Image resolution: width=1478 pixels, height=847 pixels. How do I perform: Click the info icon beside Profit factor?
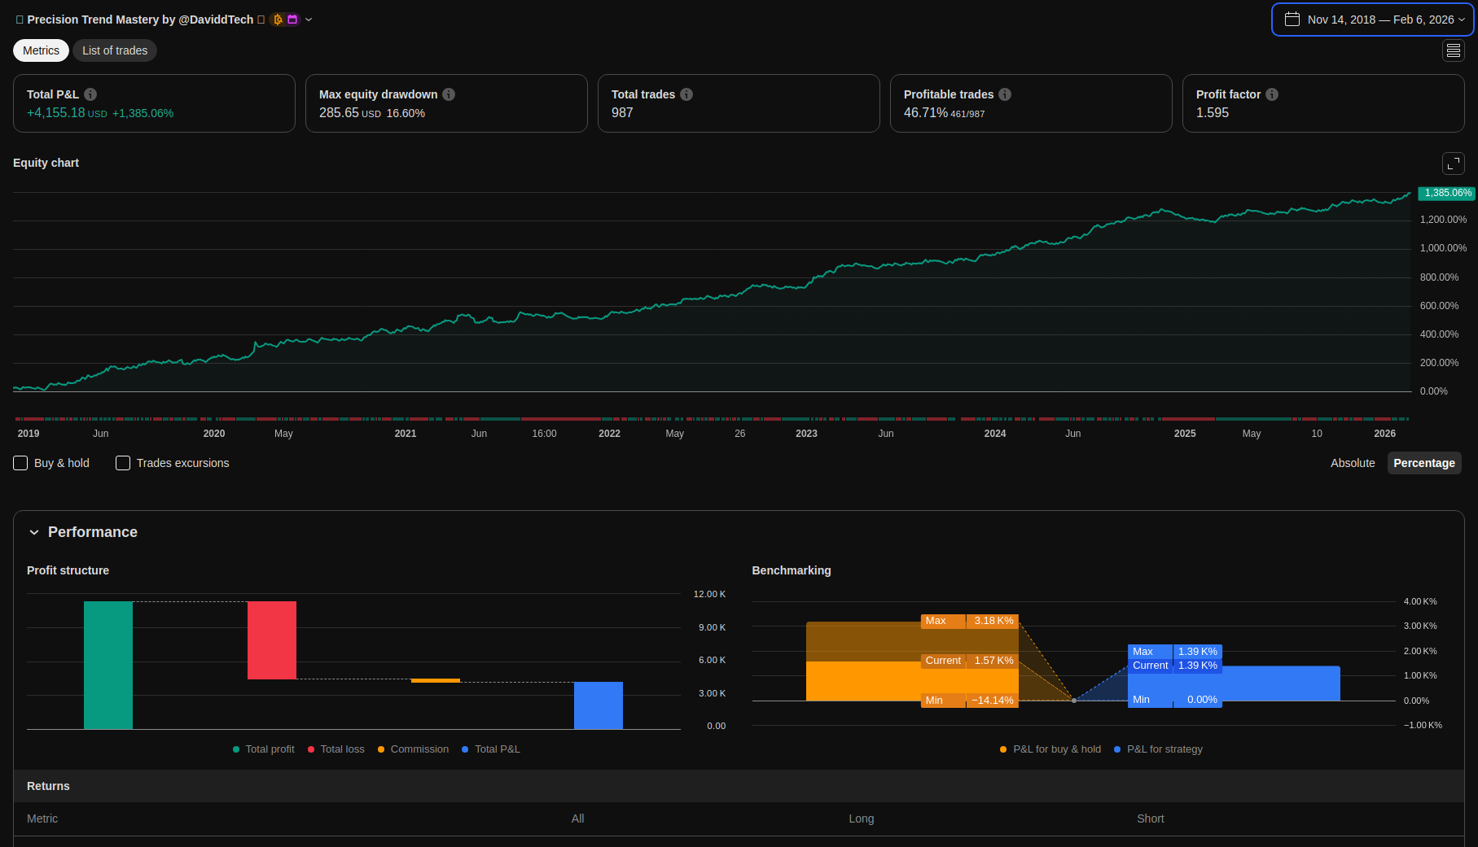point(1272,94)
